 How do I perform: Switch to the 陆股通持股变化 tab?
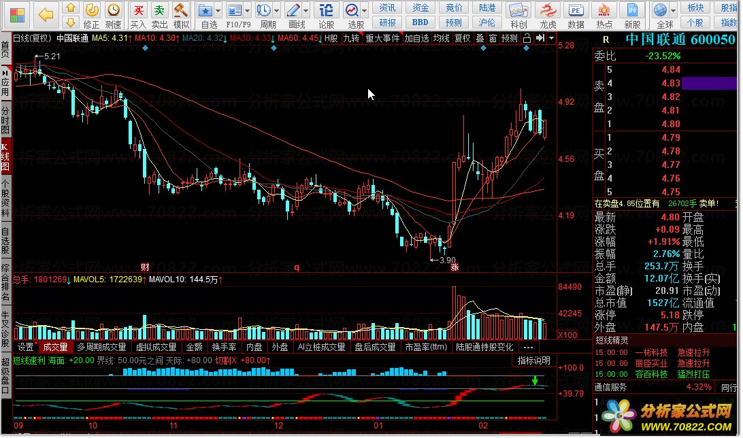click(484, 347)
